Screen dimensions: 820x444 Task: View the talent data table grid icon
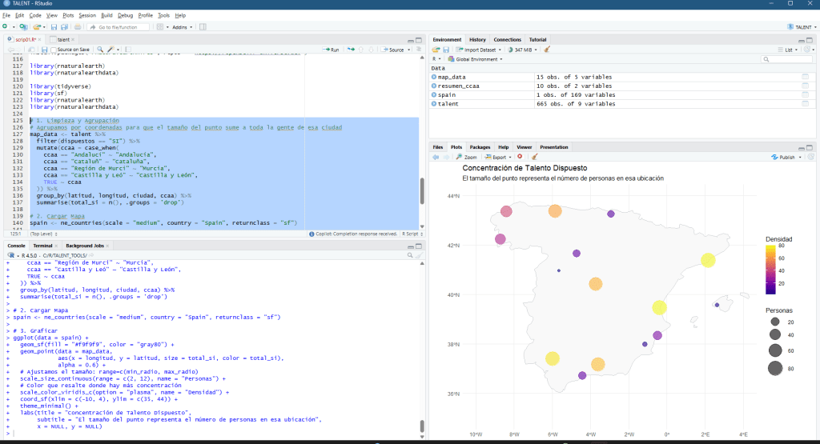(x=805, y=104)
